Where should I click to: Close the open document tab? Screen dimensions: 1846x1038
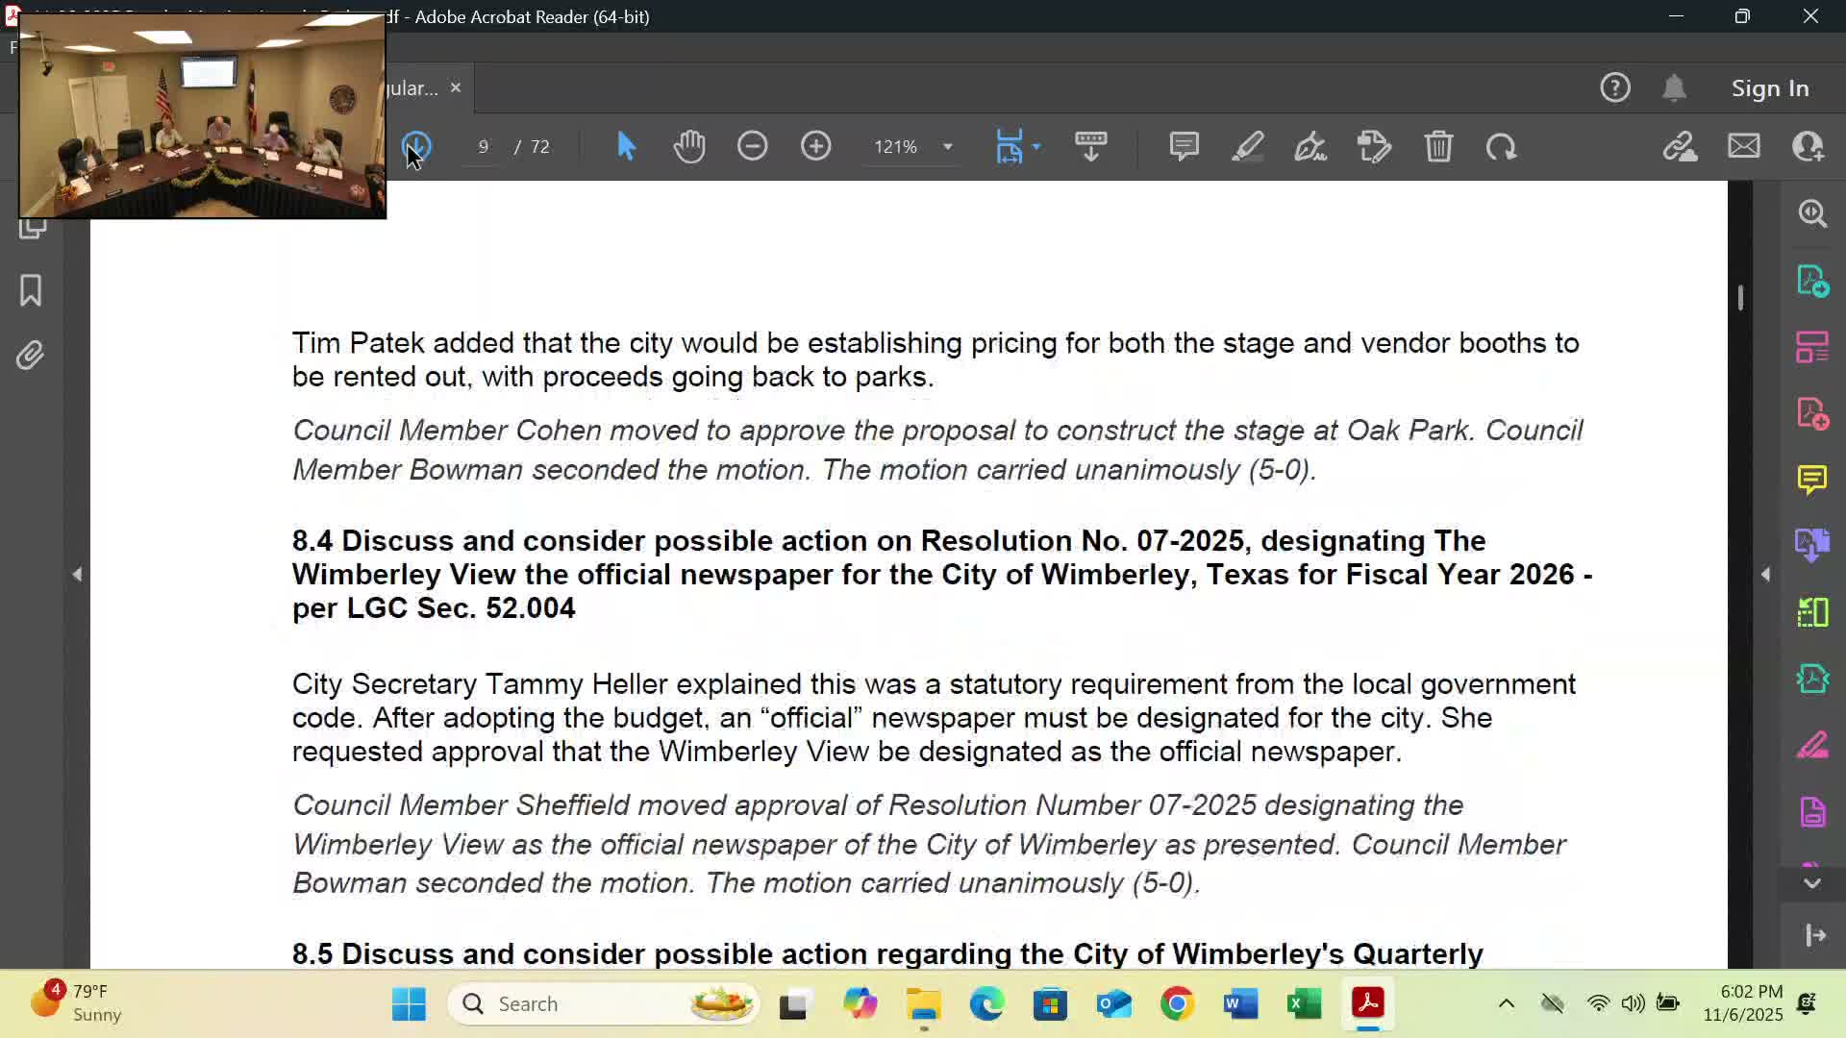456,87
